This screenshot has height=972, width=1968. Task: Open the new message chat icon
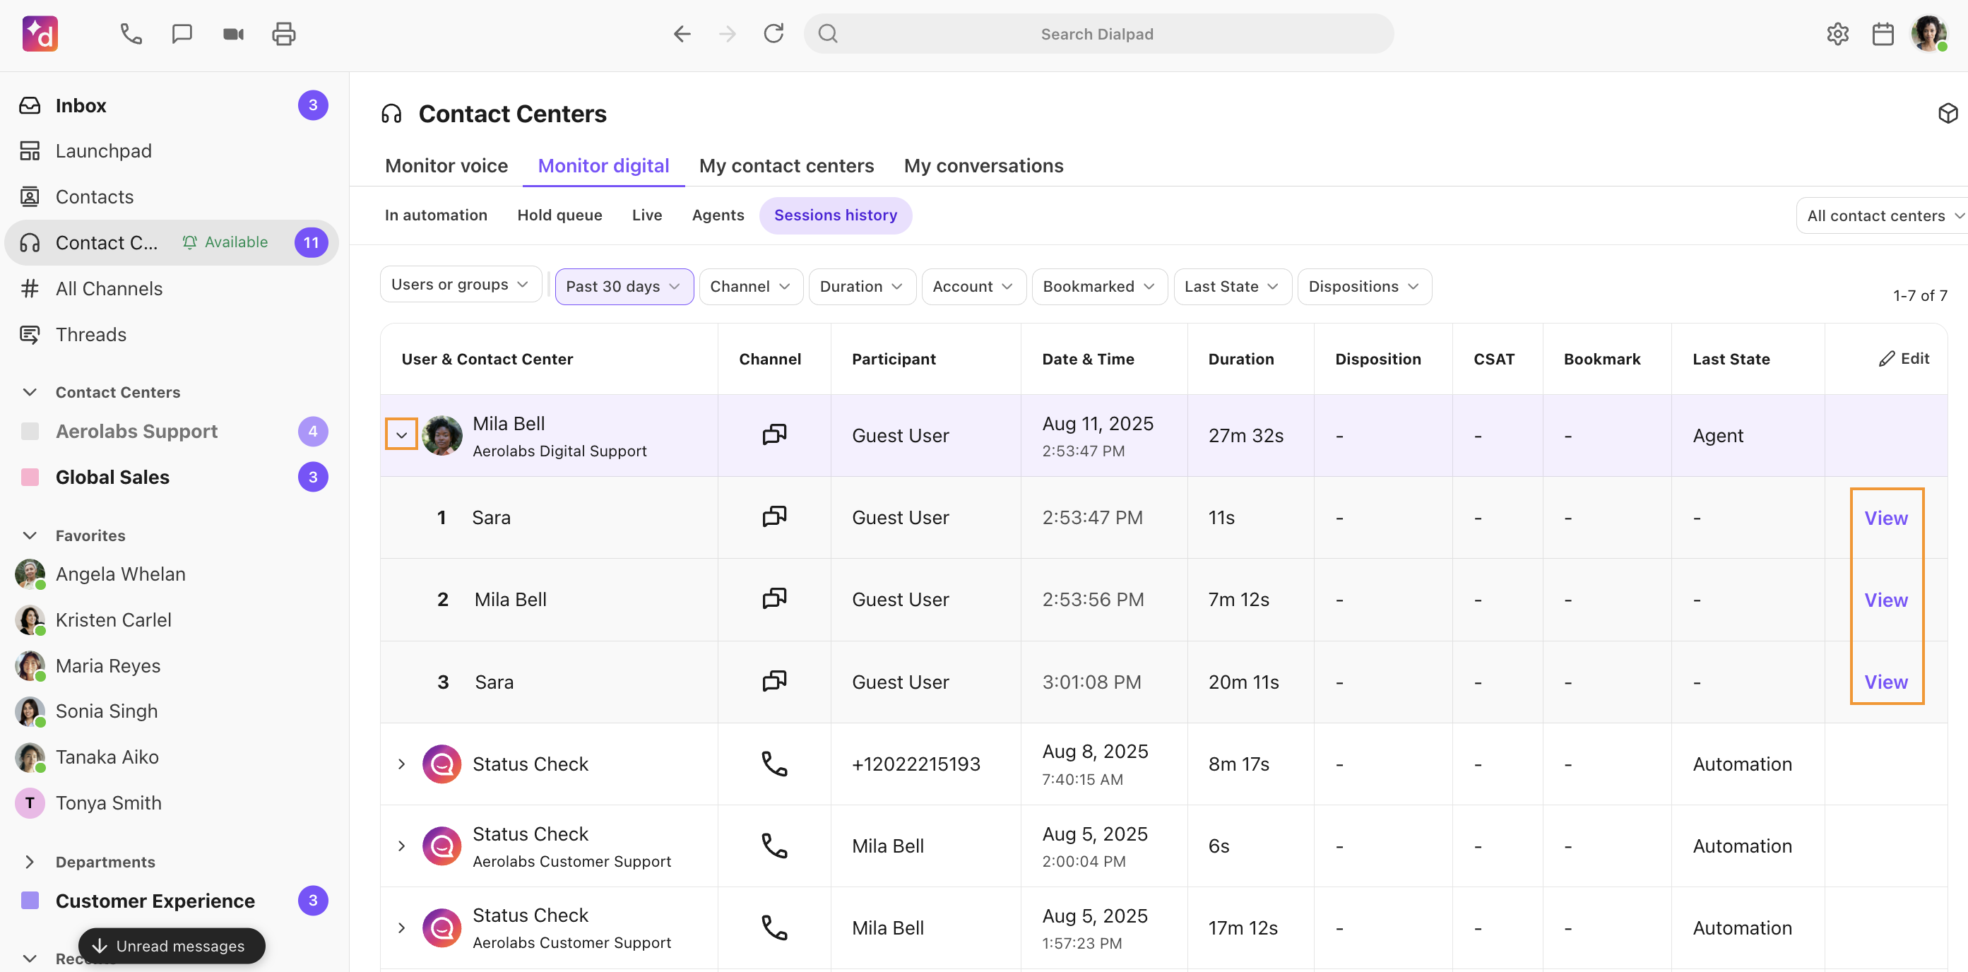pyautogui.click(x=182, y=34)
